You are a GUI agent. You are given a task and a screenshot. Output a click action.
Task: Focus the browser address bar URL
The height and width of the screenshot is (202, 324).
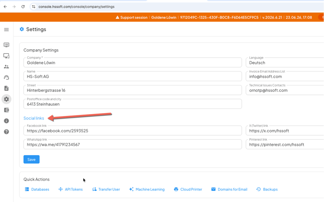[x=76, y=7]
